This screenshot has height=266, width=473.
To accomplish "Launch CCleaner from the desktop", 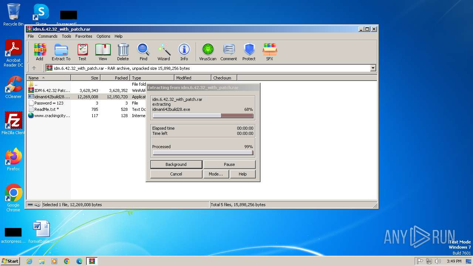I will pyautogui.click(x=13, y=87).
